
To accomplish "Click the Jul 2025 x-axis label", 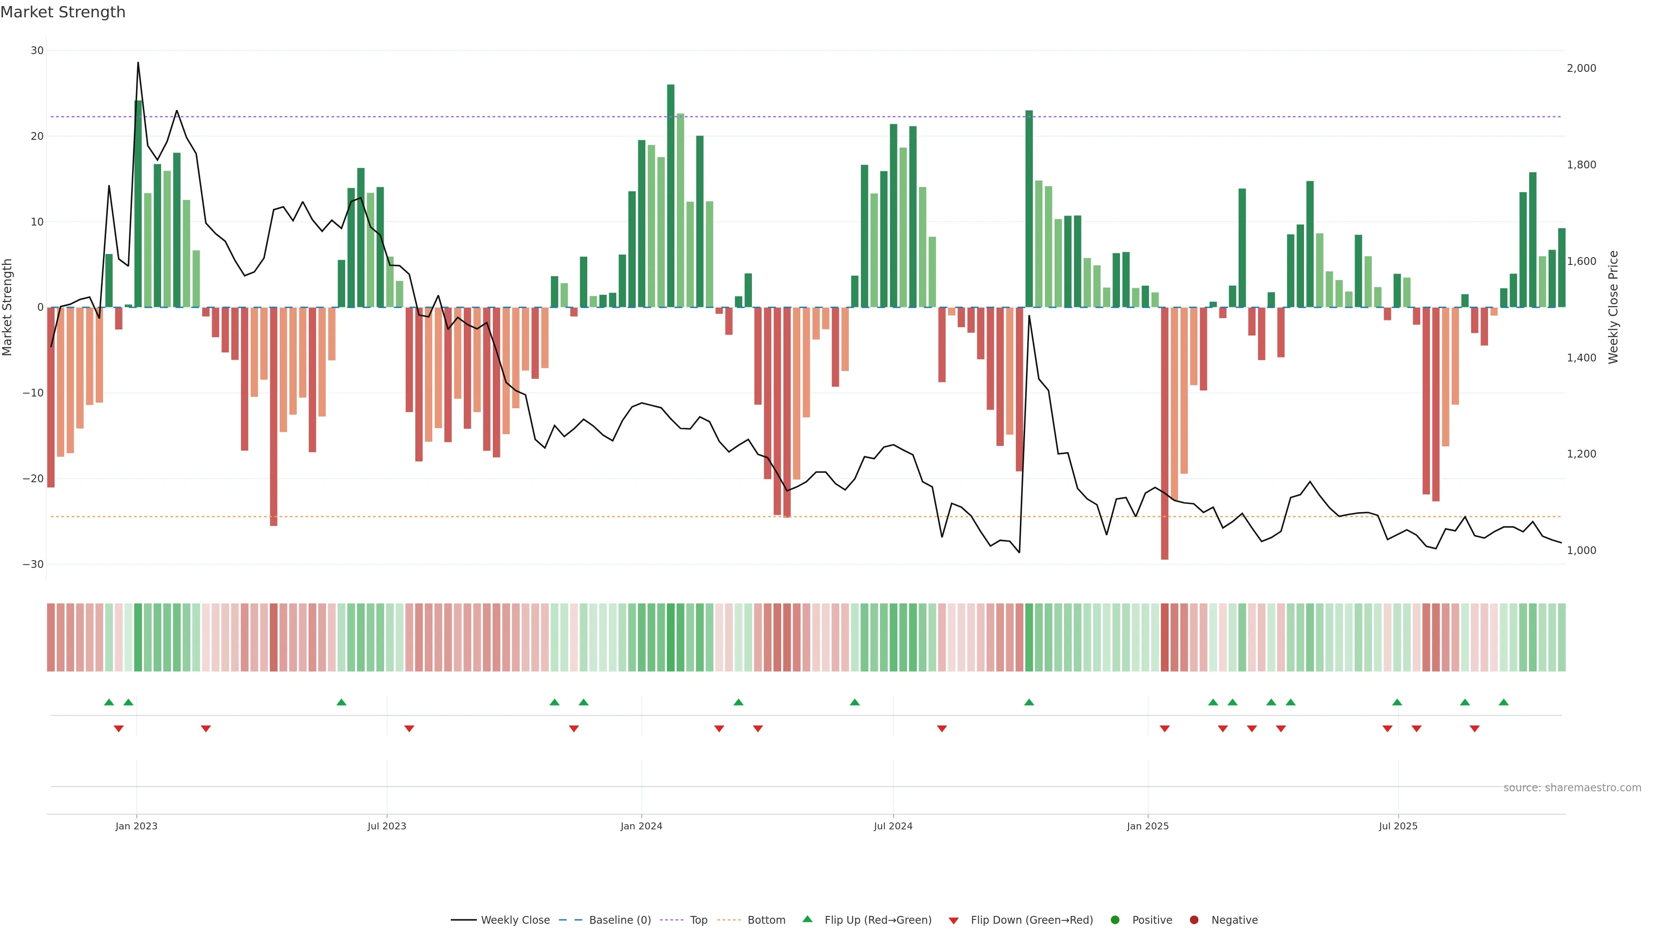I will click(x=1398, y=826).
